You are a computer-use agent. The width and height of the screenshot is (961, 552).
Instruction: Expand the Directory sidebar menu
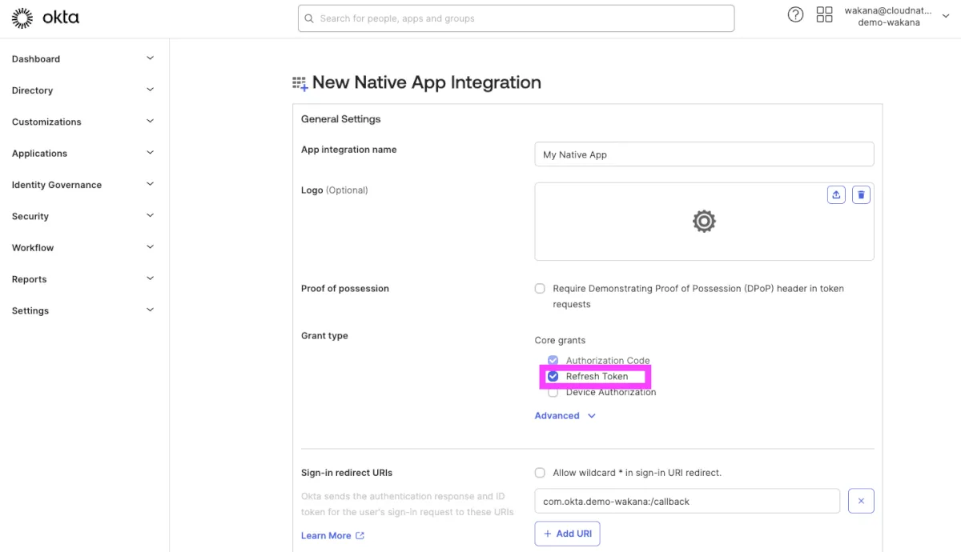pos(82,90)
